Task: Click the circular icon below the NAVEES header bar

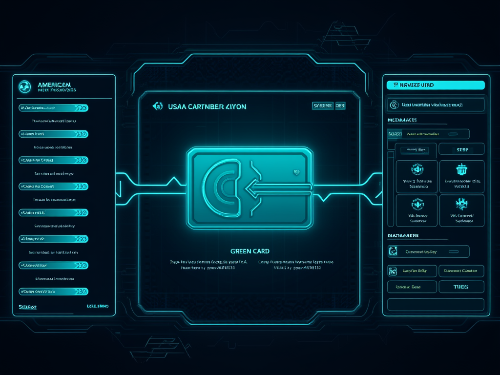Action: pos(394,104)
